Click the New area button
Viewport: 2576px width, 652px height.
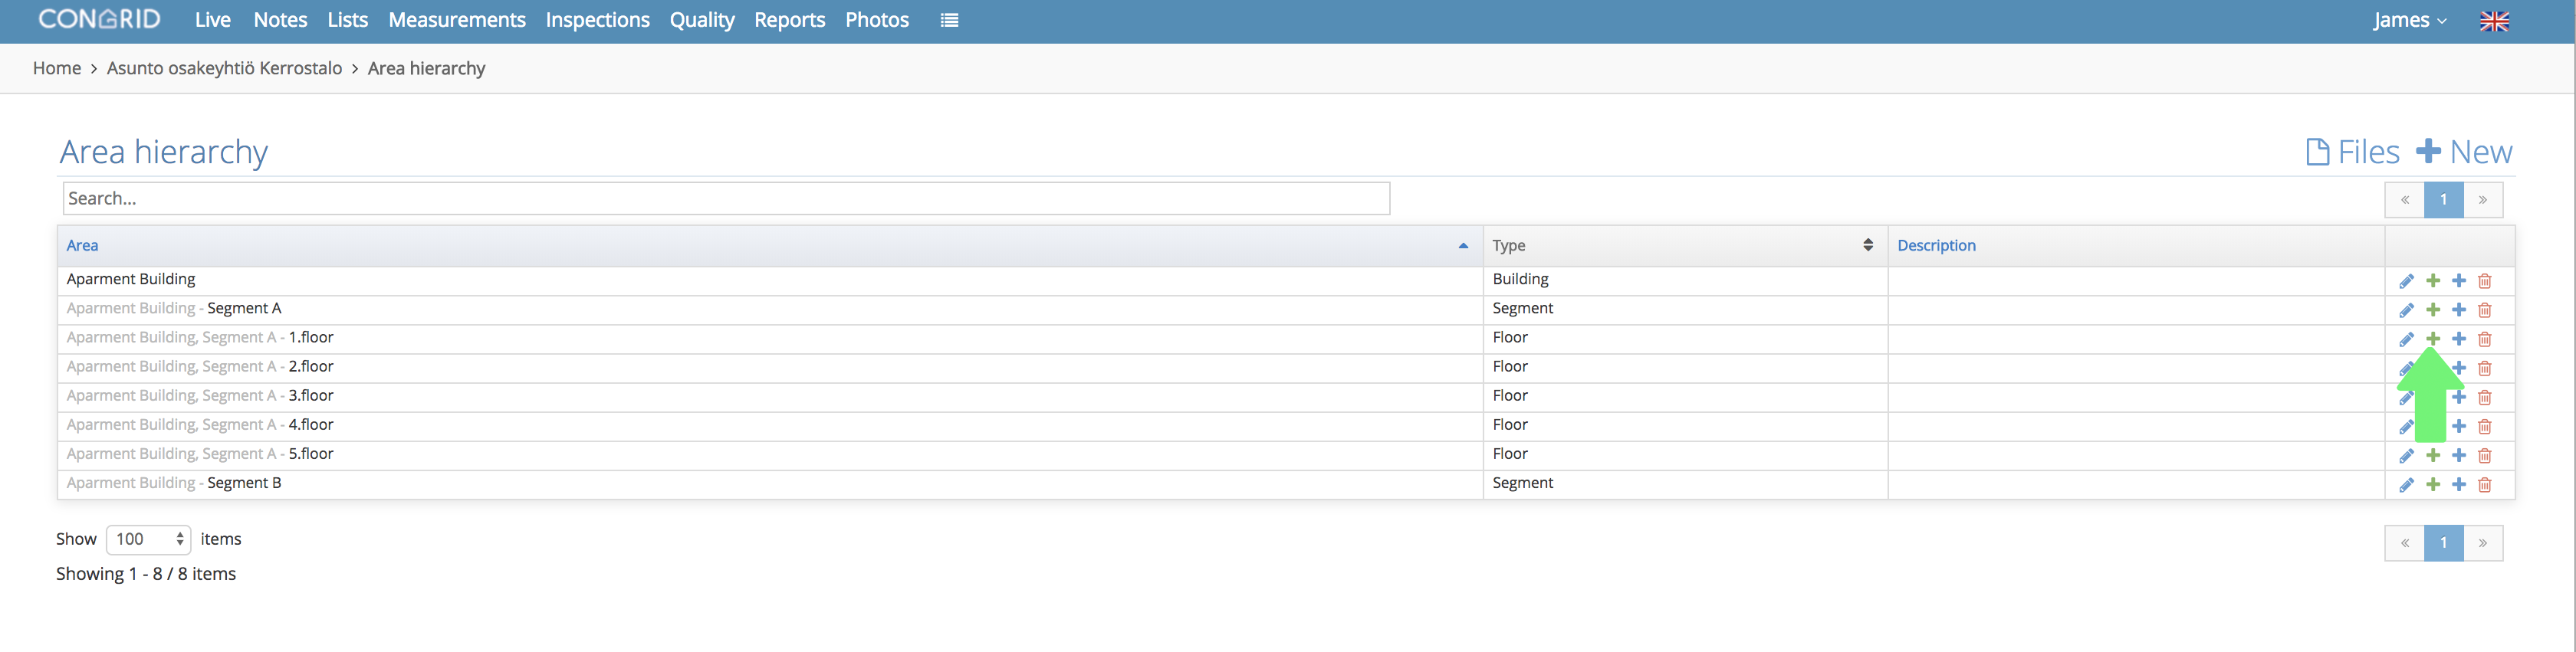tap(2464, 152)
